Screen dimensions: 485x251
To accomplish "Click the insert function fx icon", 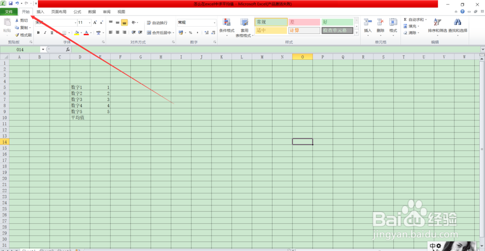I will coord(68,50).
